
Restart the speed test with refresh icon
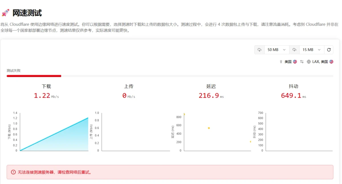[329, 50]
